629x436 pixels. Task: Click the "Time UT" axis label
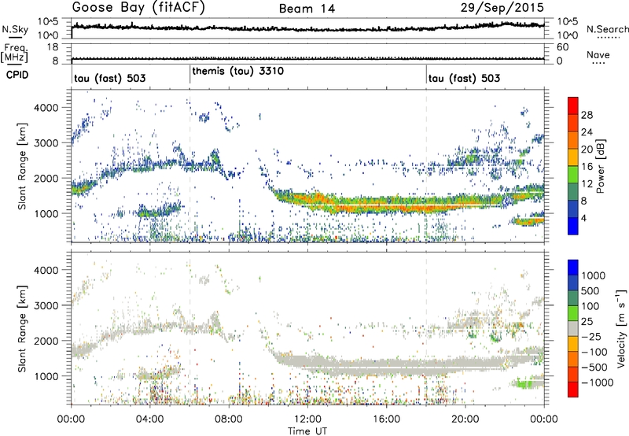click(x=307, y=431)
